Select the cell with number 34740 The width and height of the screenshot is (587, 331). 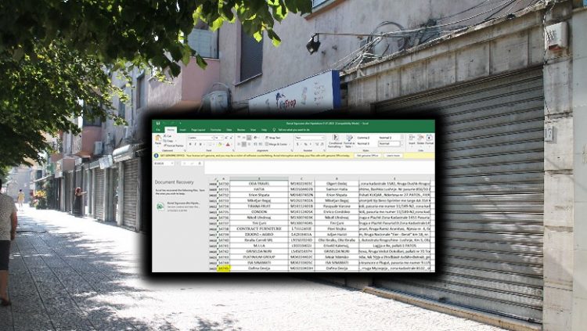point(224,240)
